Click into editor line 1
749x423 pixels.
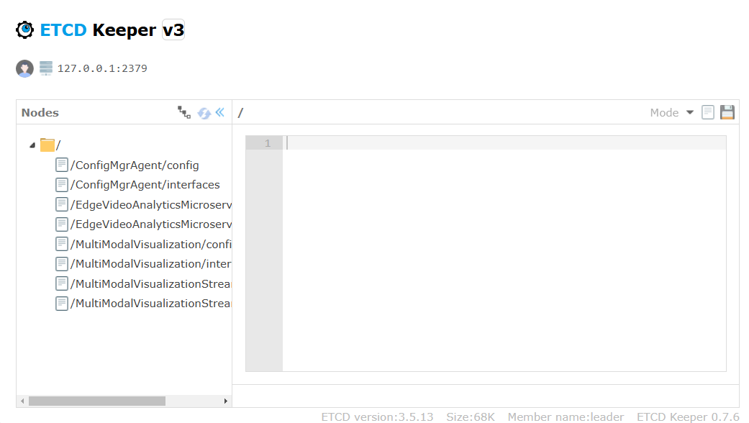coord(504,142)
